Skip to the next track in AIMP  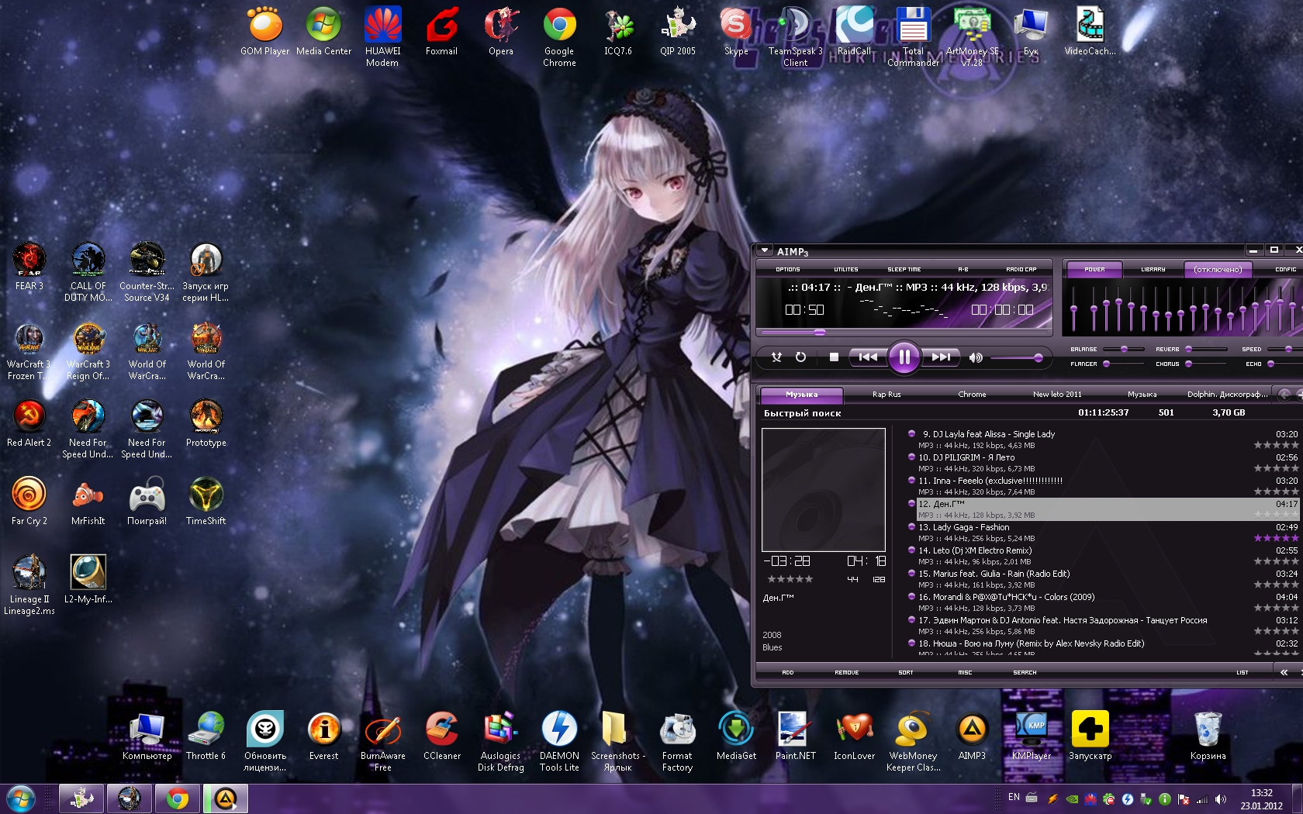click(941, 357)
